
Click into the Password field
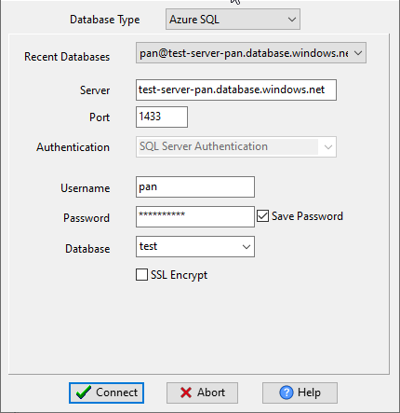tap(195, 216)
